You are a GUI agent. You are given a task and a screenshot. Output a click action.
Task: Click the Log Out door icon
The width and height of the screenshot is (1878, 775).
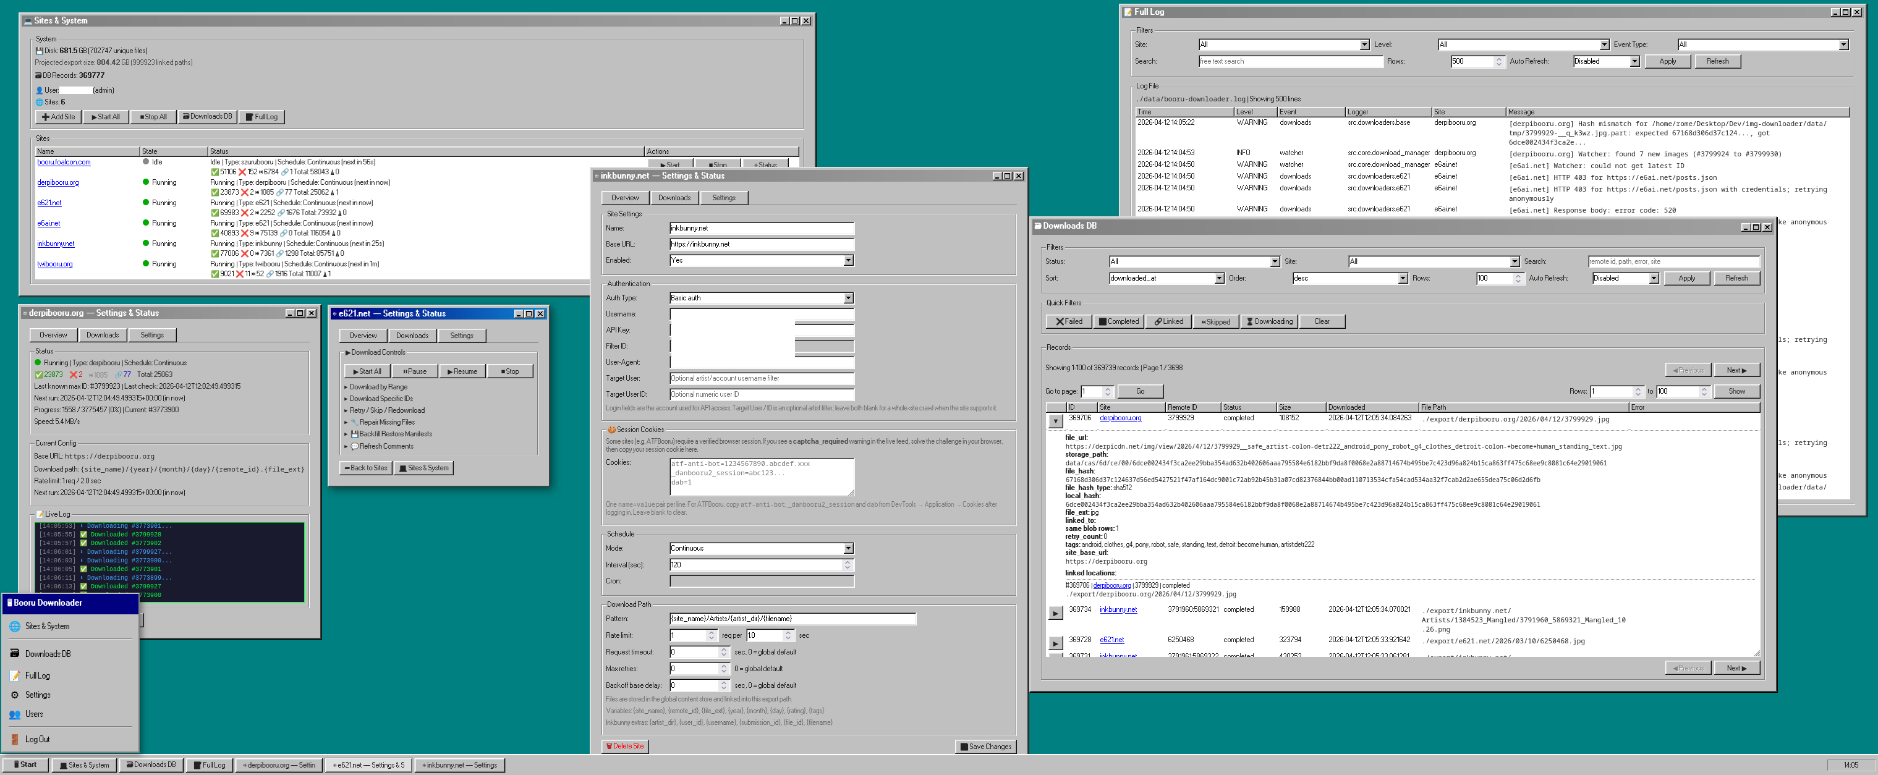(x=15, y=739)
